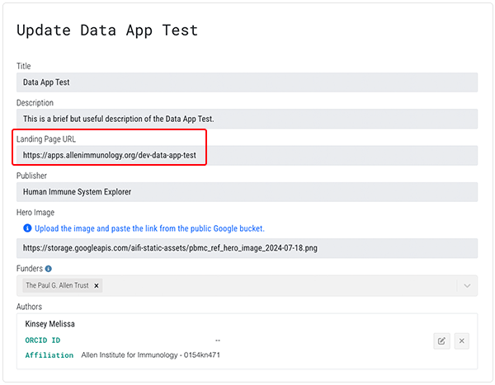
Task: Click the info icon beside the upload hint
Action: click(28, 228)
